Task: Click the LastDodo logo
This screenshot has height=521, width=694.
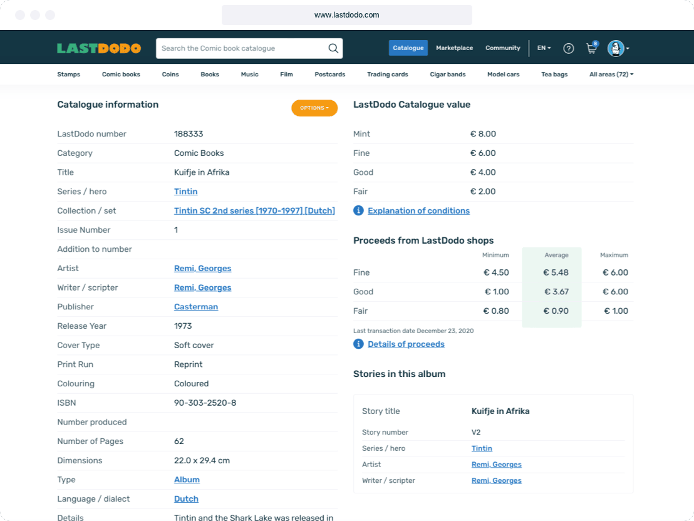Action: (x=98, y=48)
